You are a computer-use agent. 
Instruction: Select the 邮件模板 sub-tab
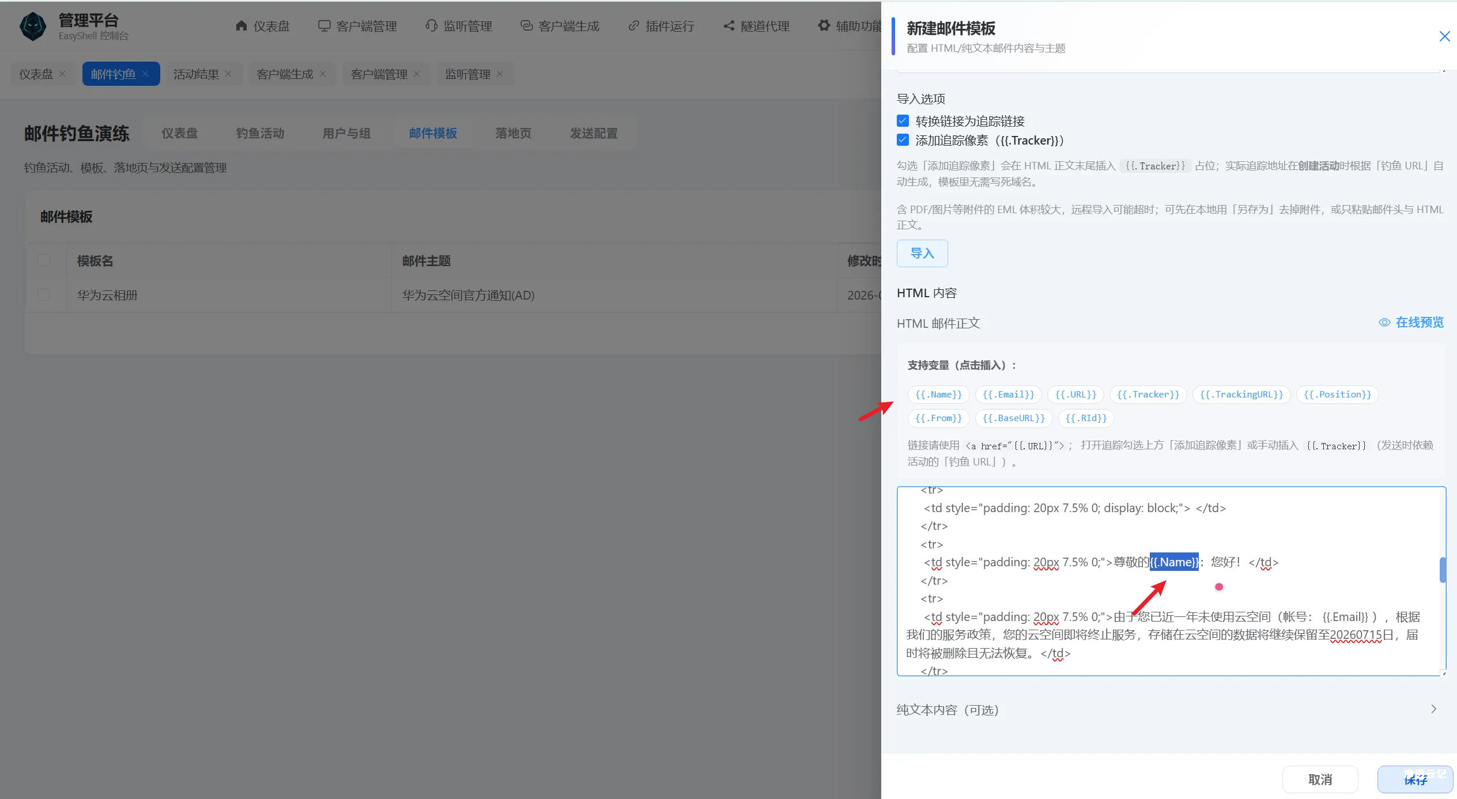coord(433,133)
